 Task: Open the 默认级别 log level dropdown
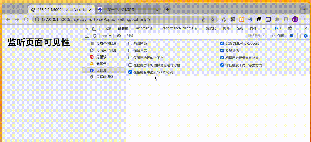coord(256,36)
